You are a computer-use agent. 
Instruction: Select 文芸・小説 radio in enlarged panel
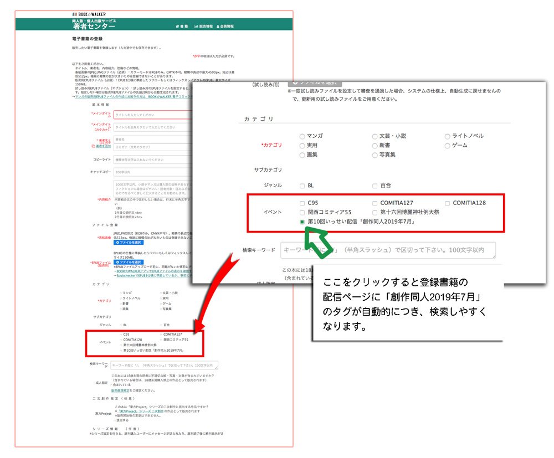click(375, 136)
